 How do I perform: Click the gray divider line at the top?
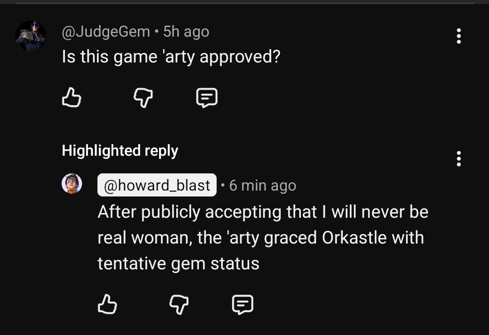click(245, 3)
